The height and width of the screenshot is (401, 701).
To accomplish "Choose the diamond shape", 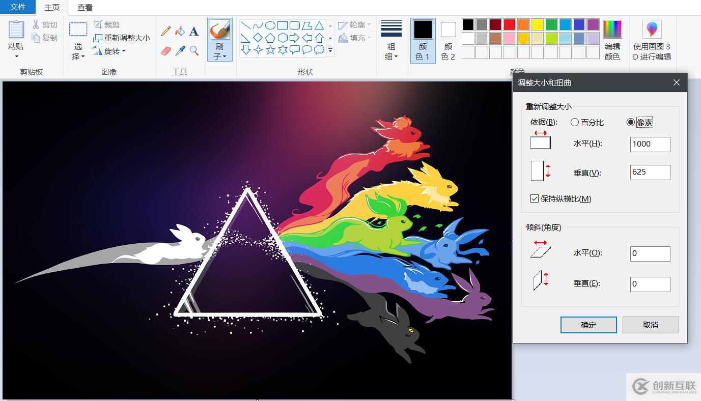I will pyautogui.click(x=258, y=38).
